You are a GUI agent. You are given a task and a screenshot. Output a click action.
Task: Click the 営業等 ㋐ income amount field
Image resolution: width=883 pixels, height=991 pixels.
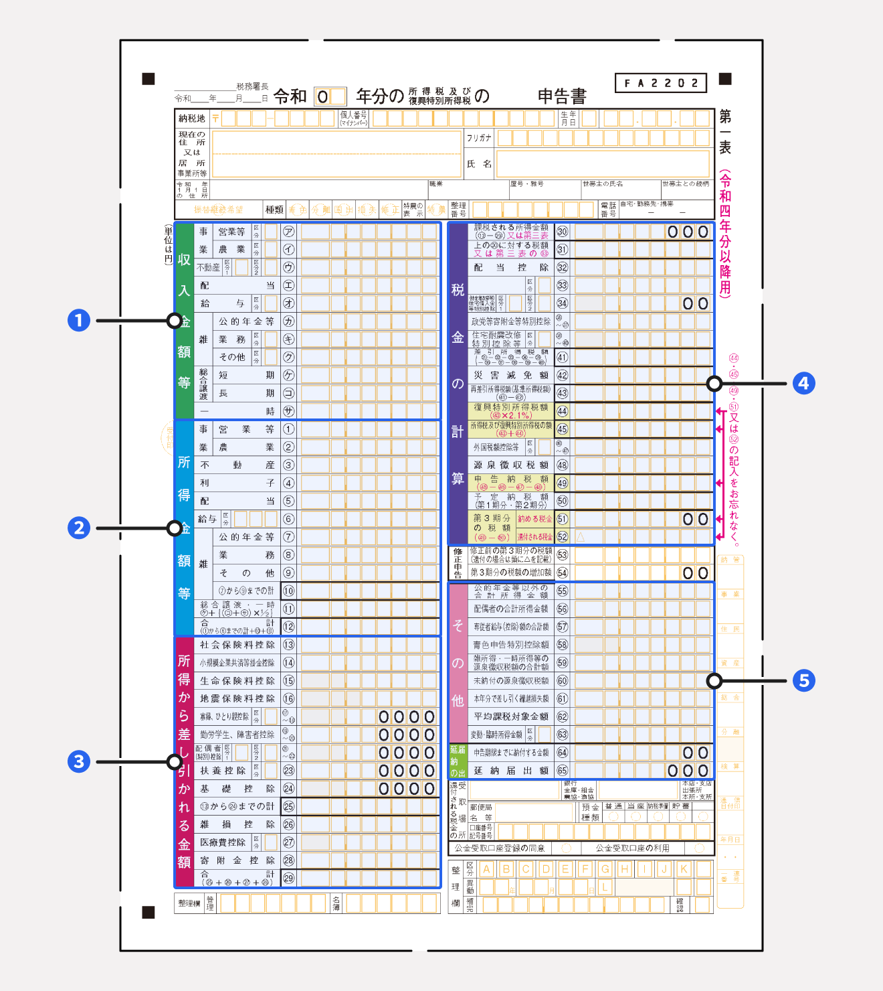point(370,232)
